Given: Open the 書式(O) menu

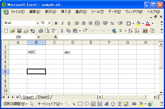Looking at the screenshot, I should pyautogui.click(x=81, y=12).
